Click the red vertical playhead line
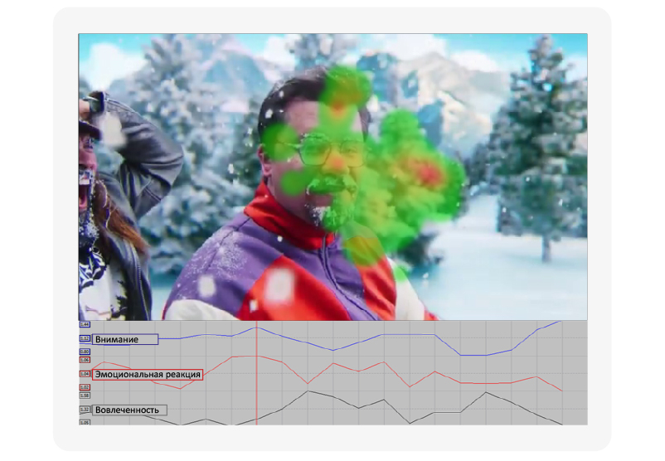 [256, 372]
